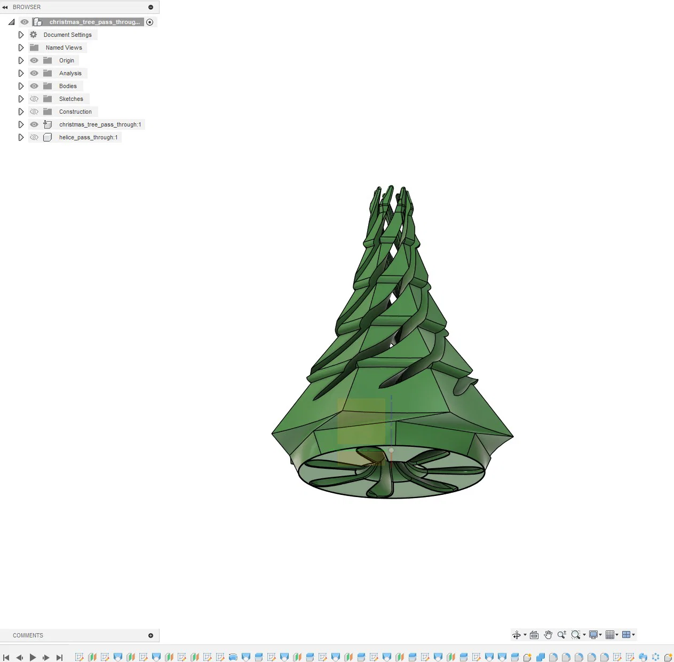The image size is (674, 662).
Task: Click the green Christmas tree model
Action: 392,342
